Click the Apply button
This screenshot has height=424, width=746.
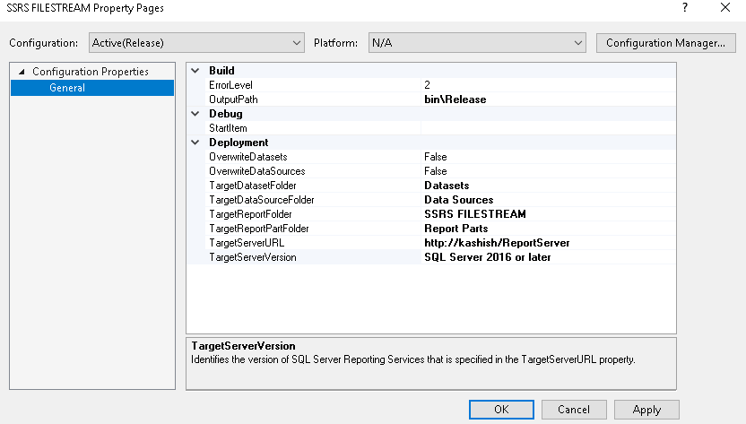point(646,410)
